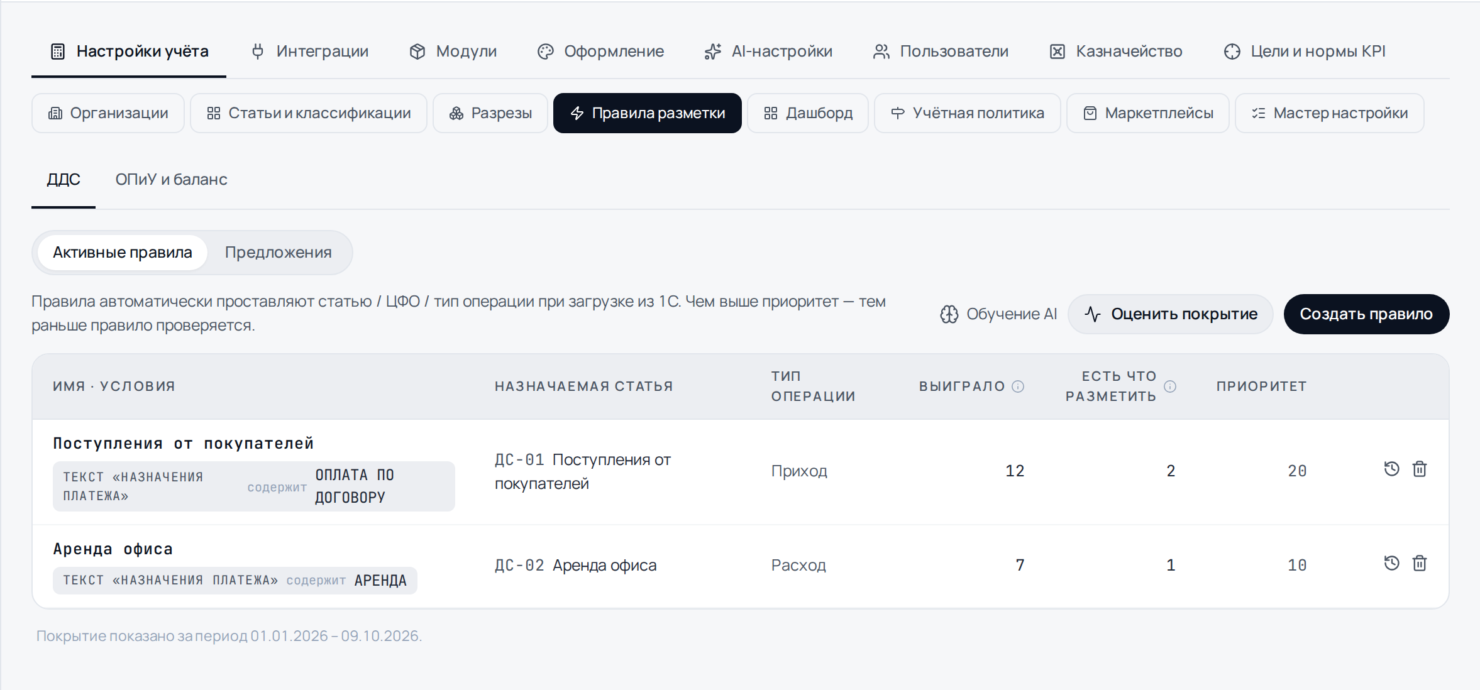Open history icon for Поступления от покупателей rule
This screenshot has width=1480, height=690.
[x=1391, y=469]
